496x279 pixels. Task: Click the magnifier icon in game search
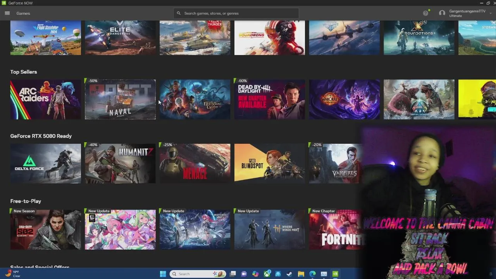click(x=179, y=13)
